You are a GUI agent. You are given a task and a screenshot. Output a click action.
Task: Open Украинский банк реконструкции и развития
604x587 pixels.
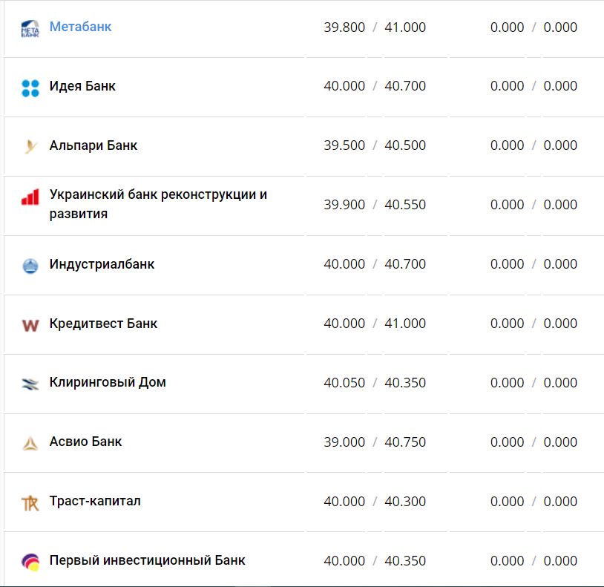click(x=158, y=204)
